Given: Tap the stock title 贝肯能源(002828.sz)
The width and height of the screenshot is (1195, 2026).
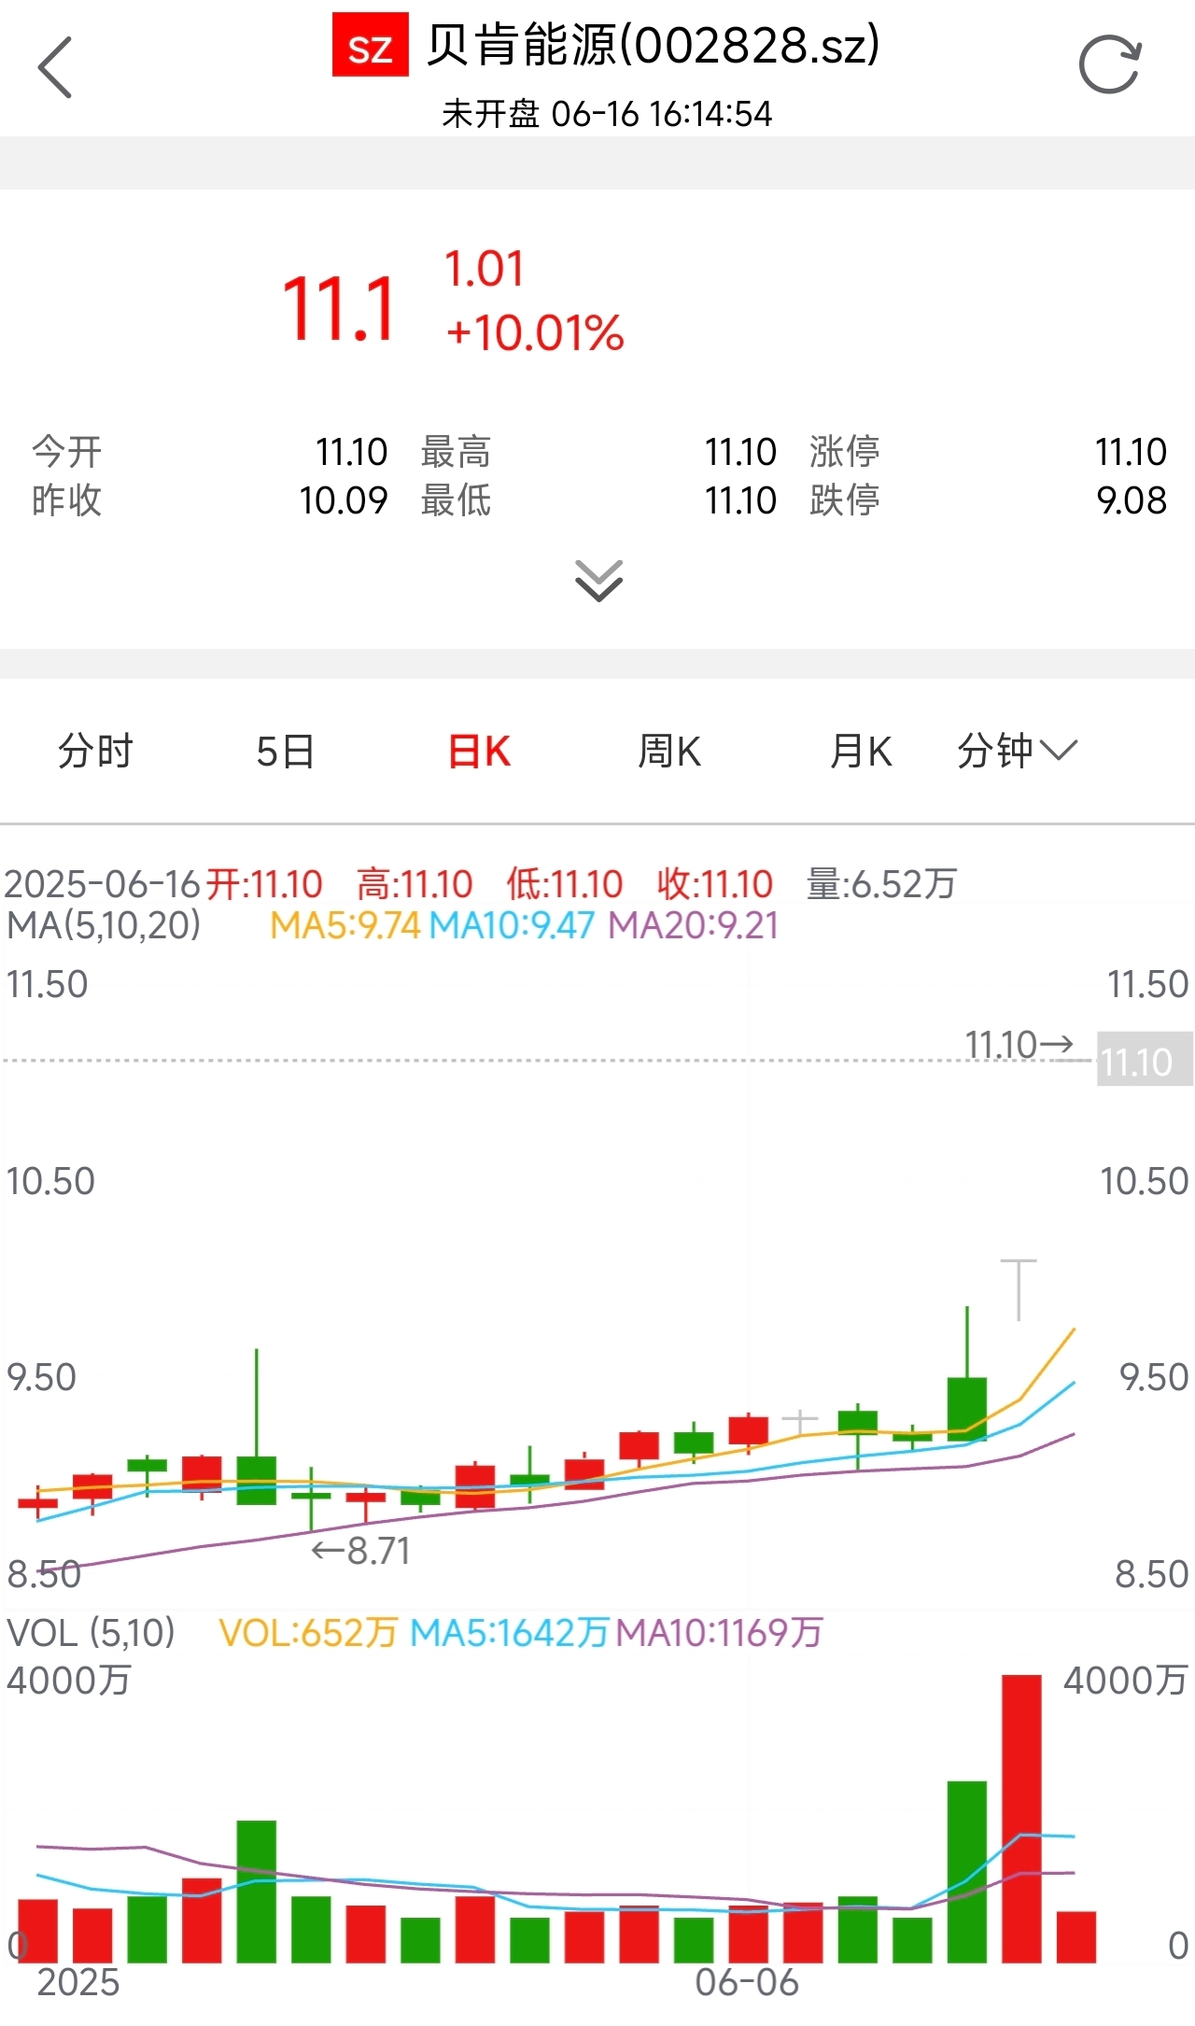Looking at the screenshot, I should tap(653, 45).
